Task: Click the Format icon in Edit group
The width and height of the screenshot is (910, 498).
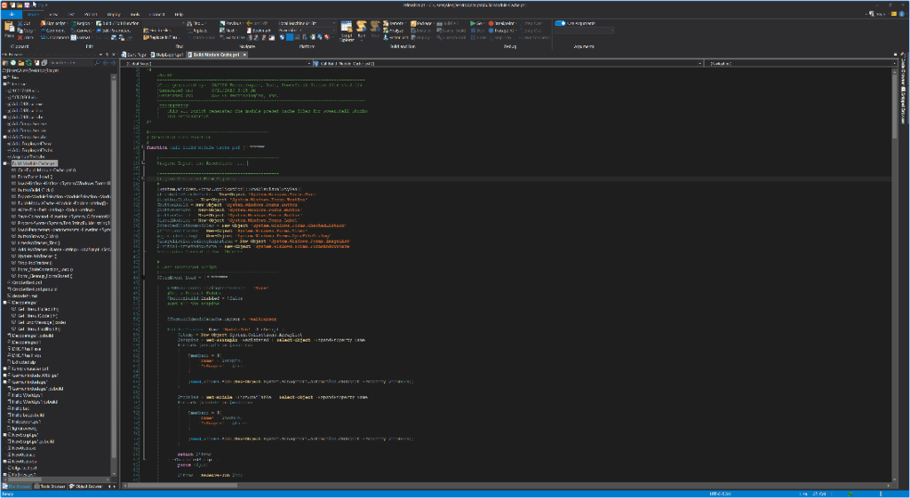Action: (x=74, y=37)
